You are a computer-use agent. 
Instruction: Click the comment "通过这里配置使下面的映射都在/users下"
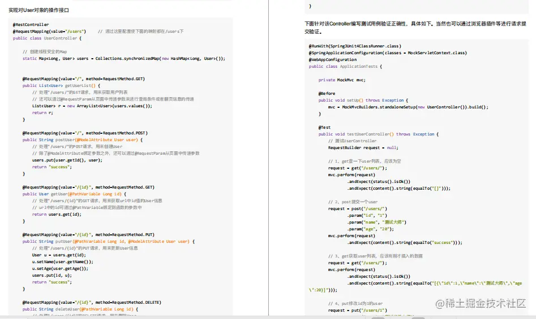pyautogui.click(x=140, y=32)
